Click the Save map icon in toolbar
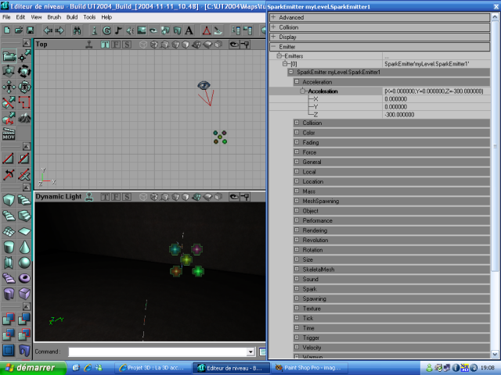 coord(29,30)
